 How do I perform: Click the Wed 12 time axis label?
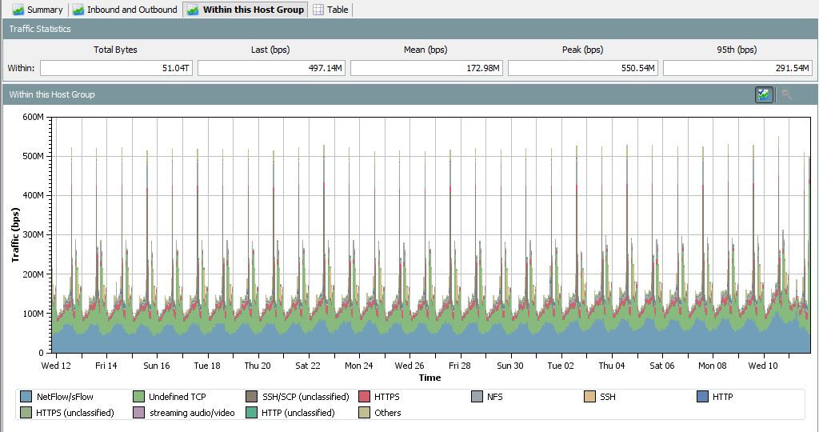pyautogui.click(x=56, y=366)
